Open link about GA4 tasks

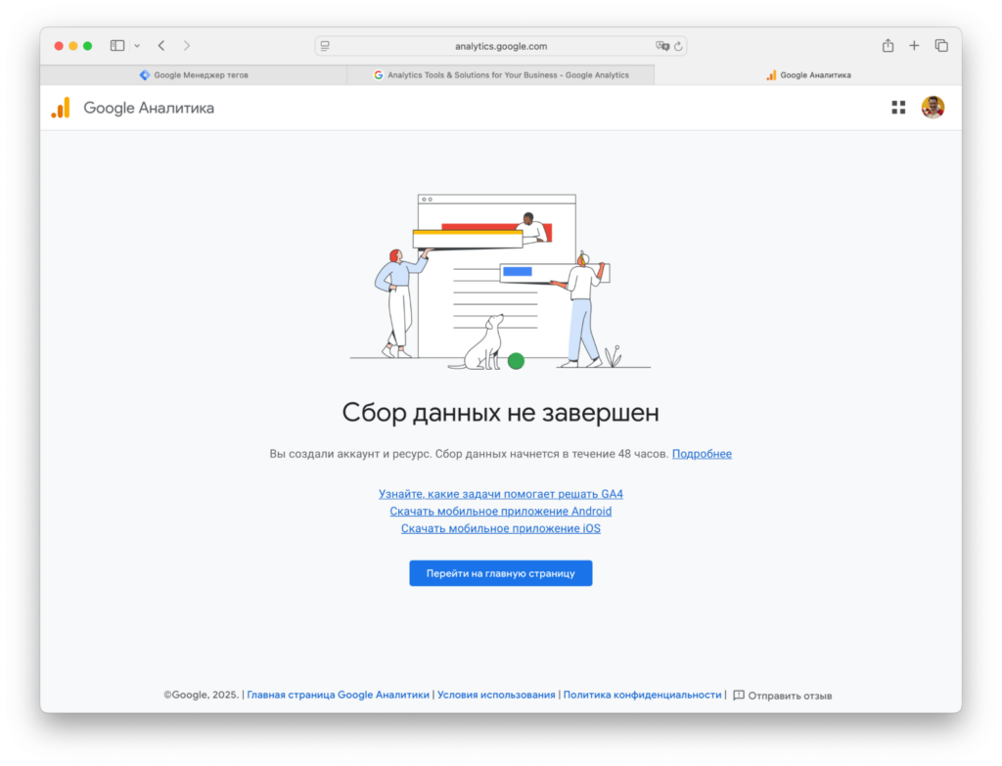[501, 494]
